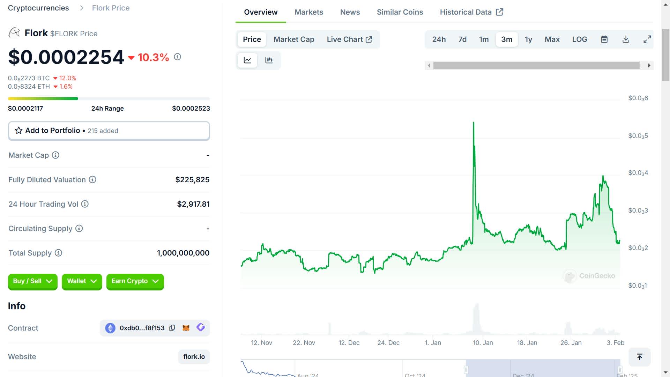This screenshot has width=670, height=377.
Task: Show Market Cap chart mode
Action: [294, 39]
